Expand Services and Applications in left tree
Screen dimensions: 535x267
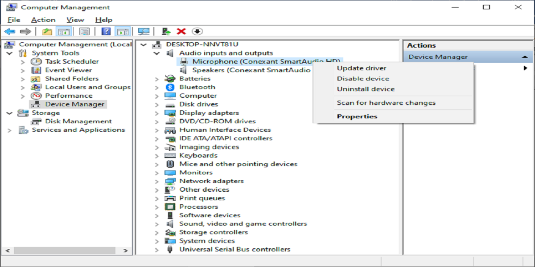[x=10, y=130]
